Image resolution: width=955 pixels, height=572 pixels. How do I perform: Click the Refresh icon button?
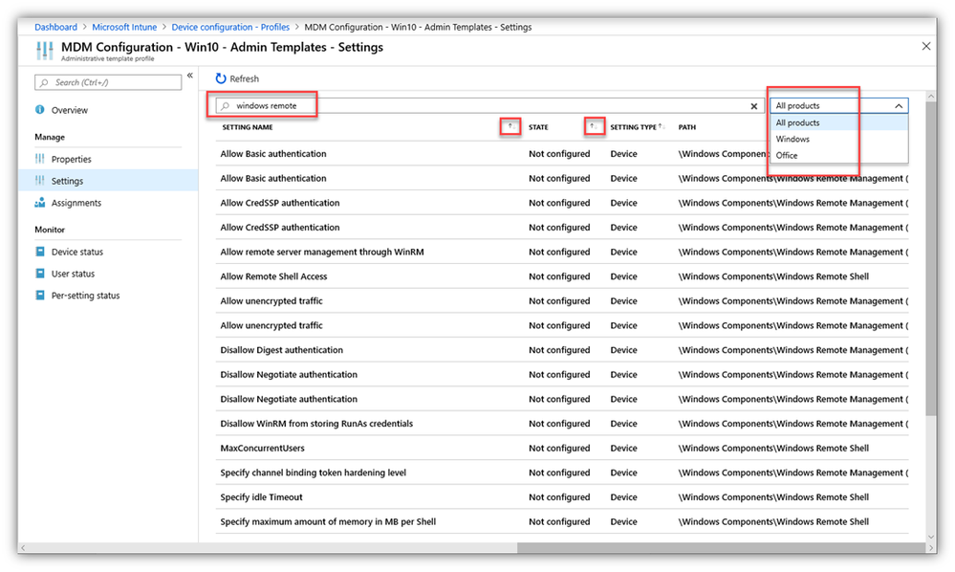[221, 78]
